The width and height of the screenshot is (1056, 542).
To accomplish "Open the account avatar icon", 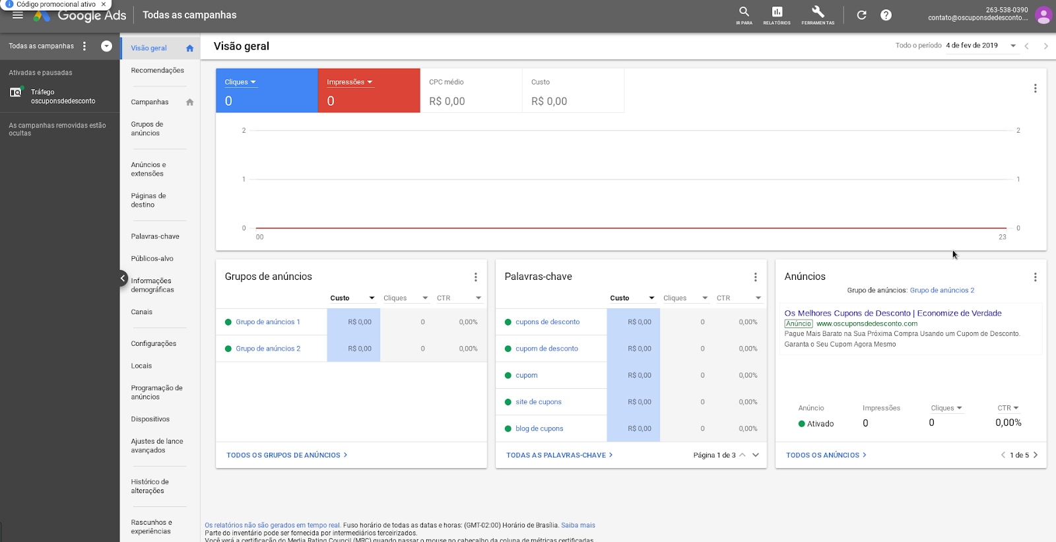I will tap(1043, 15).
